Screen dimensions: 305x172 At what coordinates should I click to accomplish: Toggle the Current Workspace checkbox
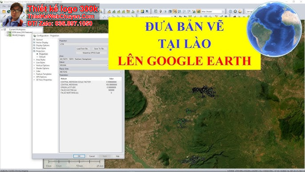click(5, 30)
